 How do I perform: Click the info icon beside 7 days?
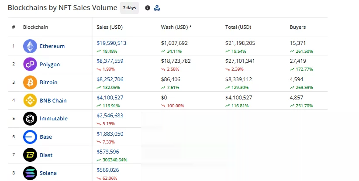coord(148,8)
